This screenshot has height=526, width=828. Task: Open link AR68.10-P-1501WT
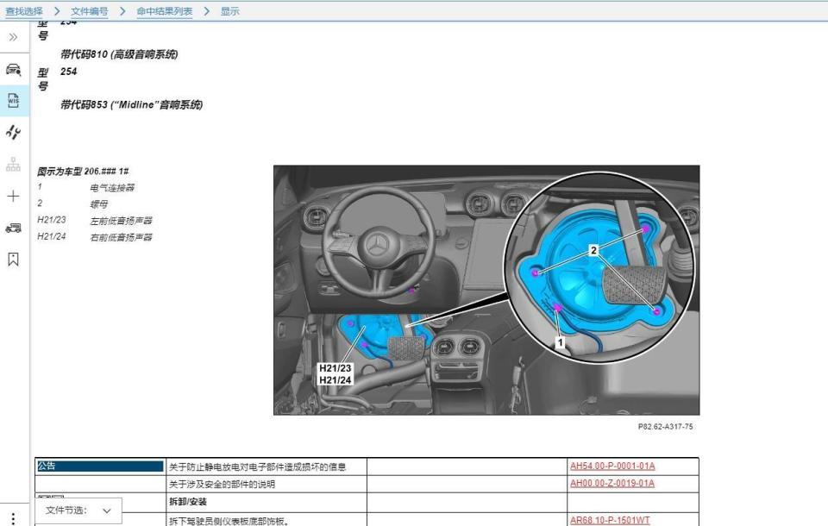[x=610, y=520]
